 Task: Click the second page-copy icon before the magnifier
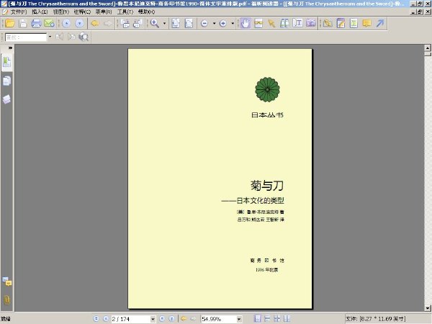[x=138, y=24]
